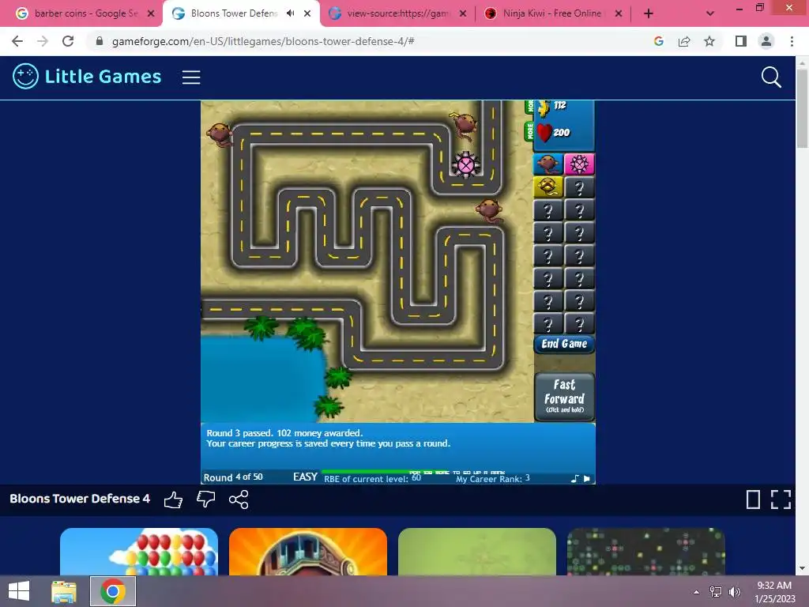Share Bloons Tower Defense 4
The image size is (809, 607).
[x=239, y=500]
